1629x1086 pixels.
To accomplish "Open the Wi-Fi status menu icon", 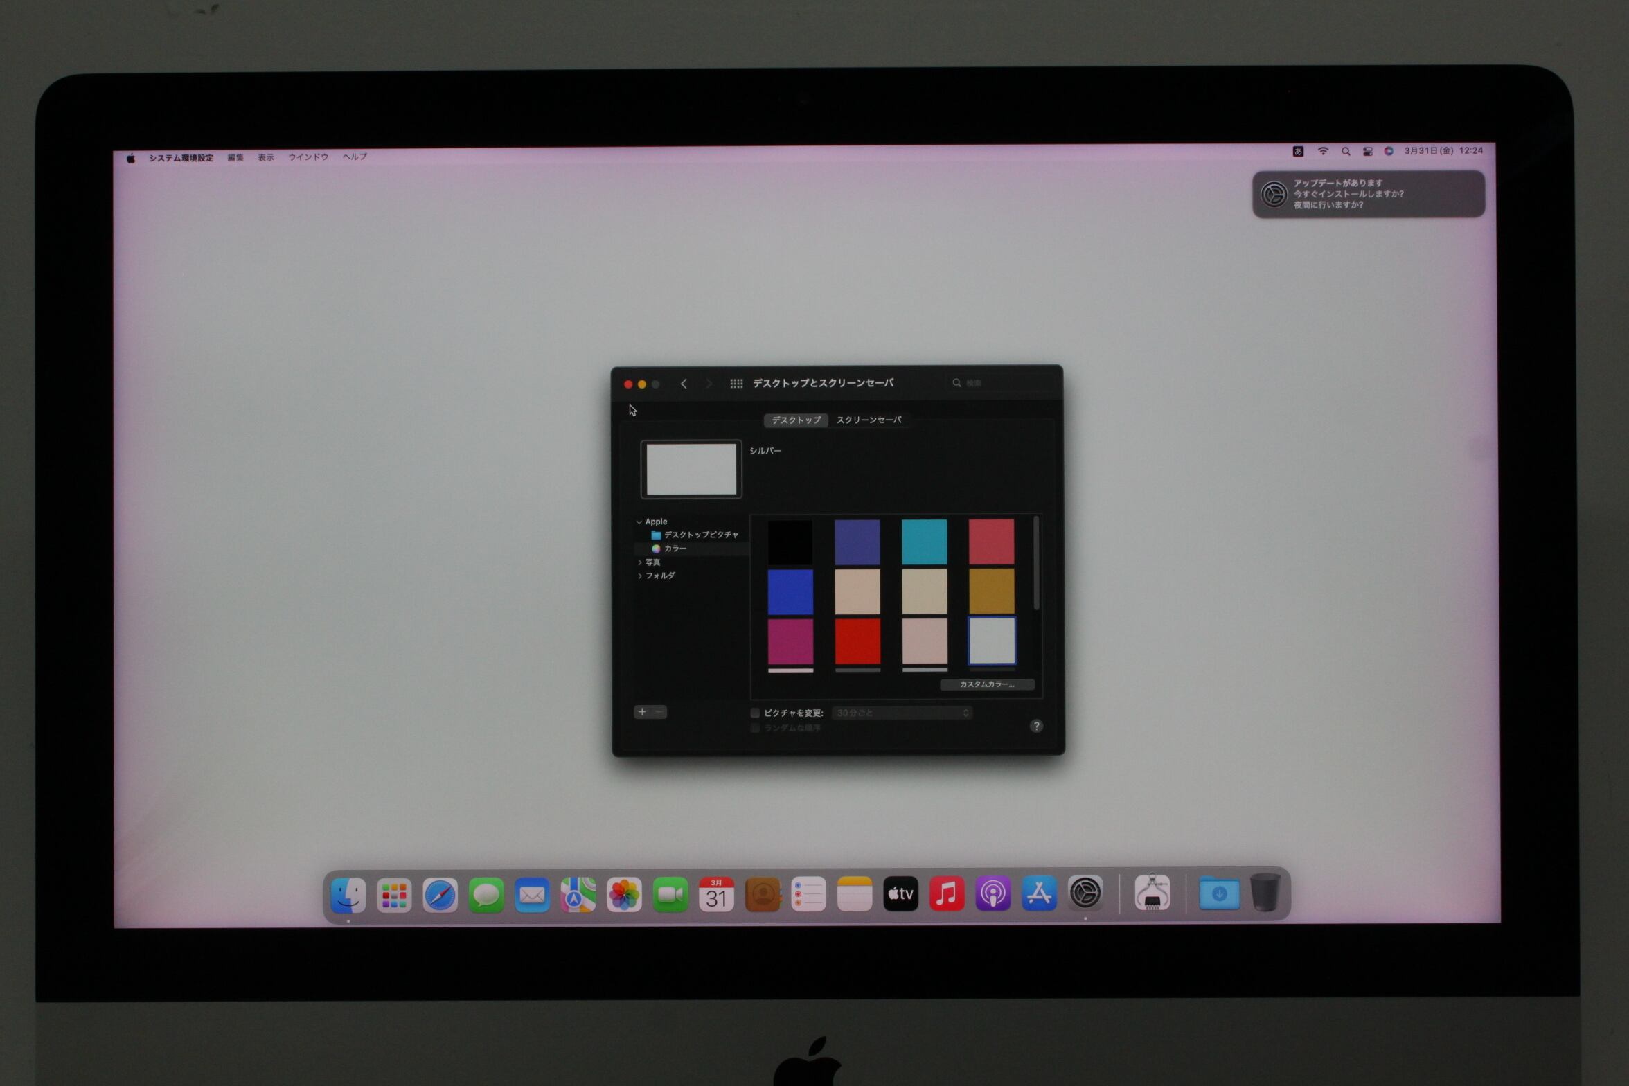I will [x=1322, y=152].
